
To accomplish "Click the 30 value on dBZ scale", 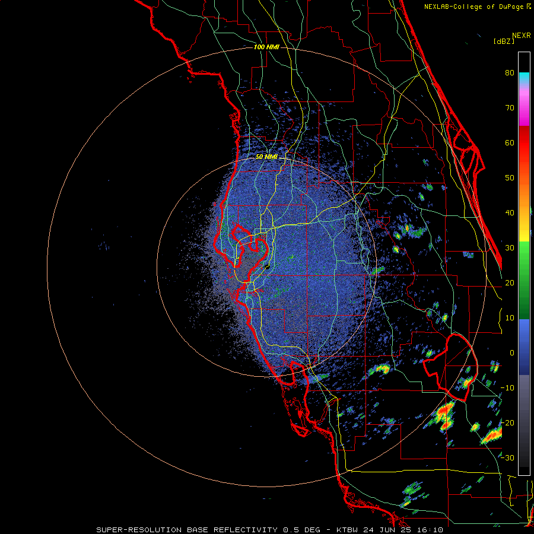I will point(510,248).
